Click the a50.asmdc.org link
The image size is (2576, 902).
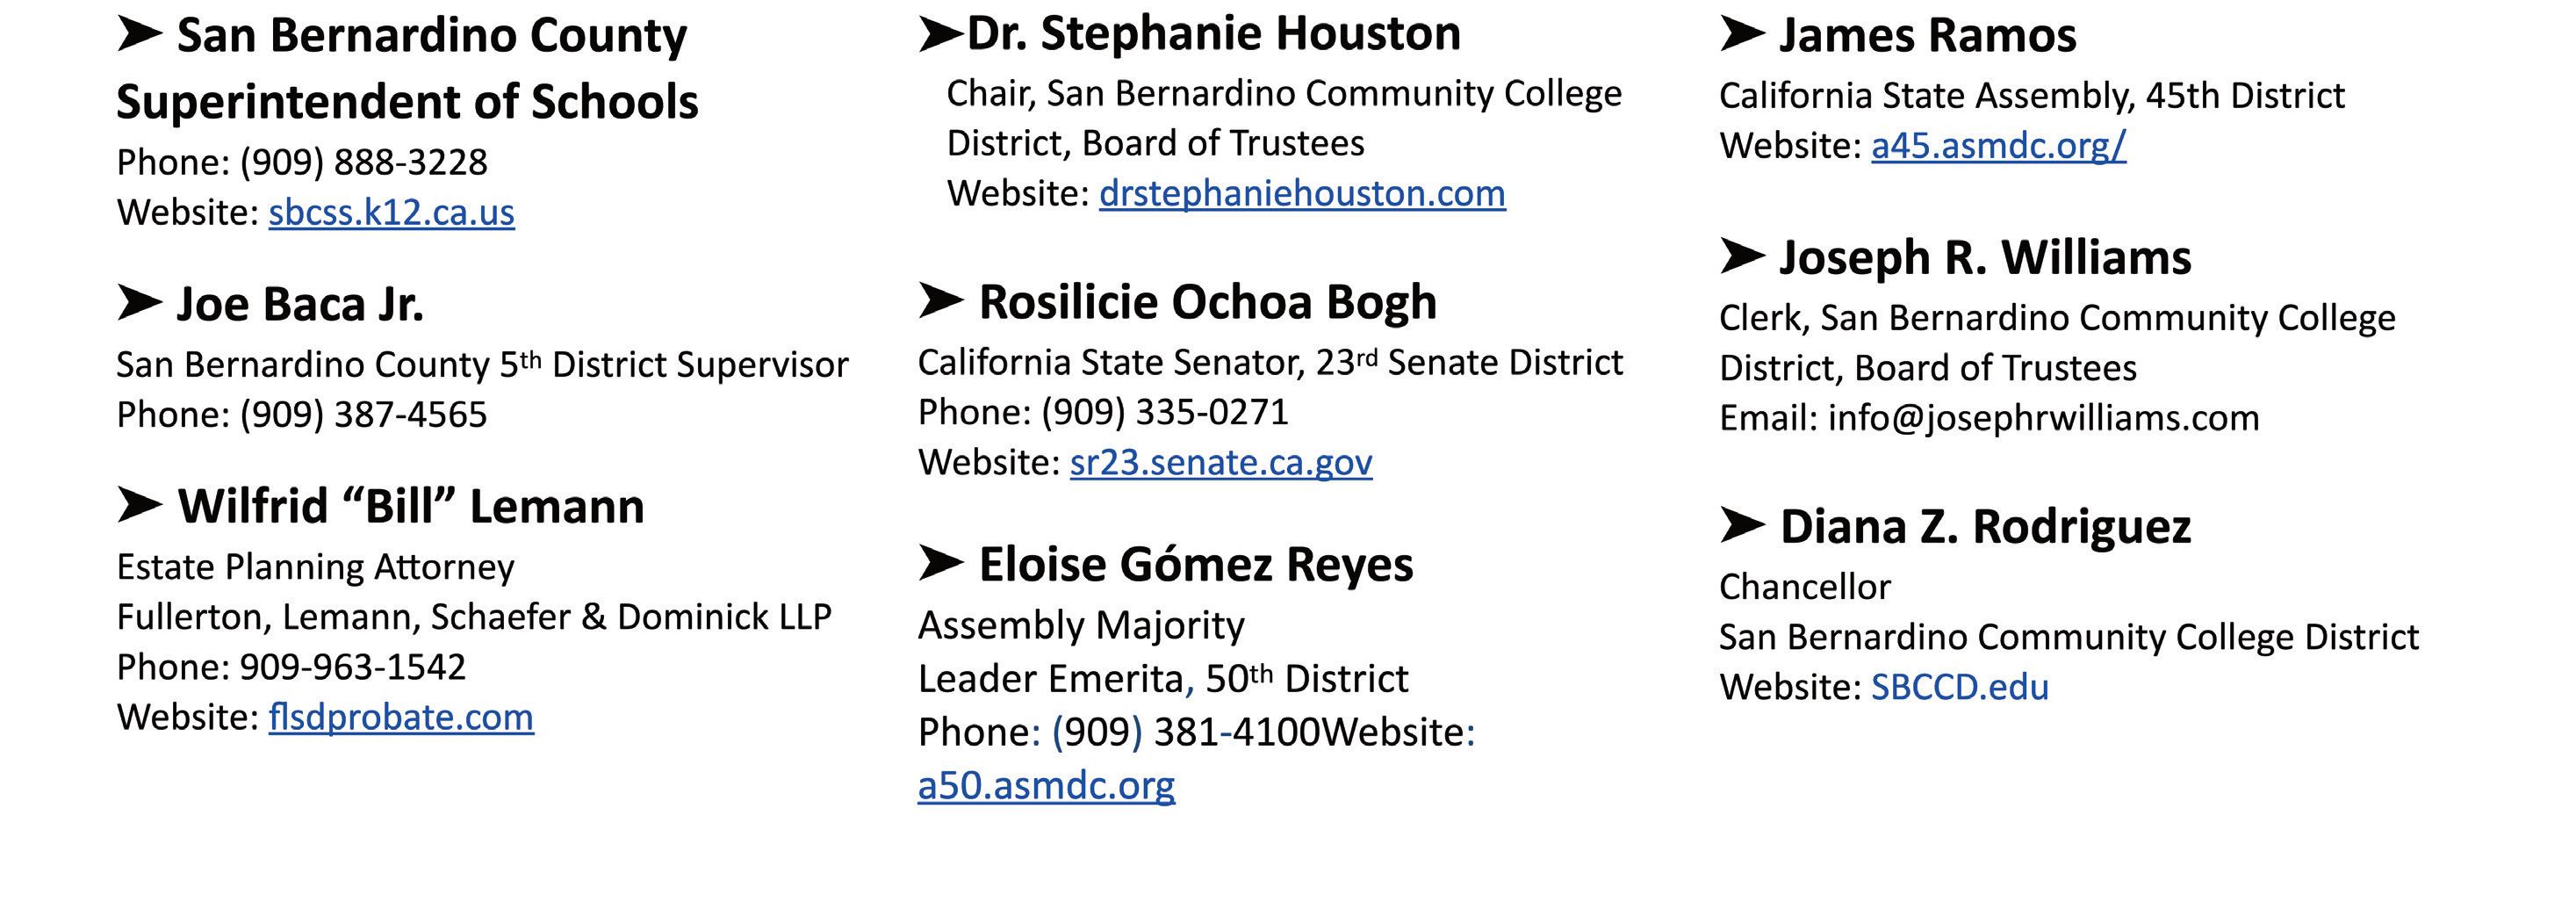(1046, 786)
